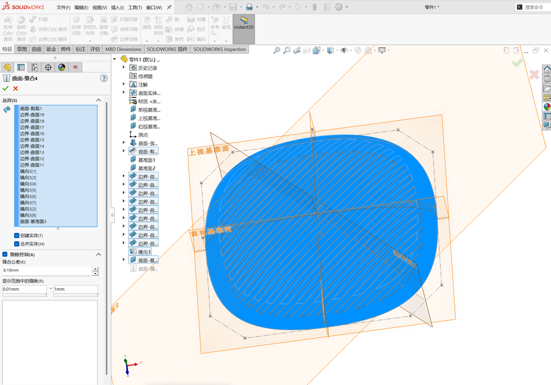551x385 pixels.
Task: Click the Zoom to Area icon
Action: coord(287,50)
